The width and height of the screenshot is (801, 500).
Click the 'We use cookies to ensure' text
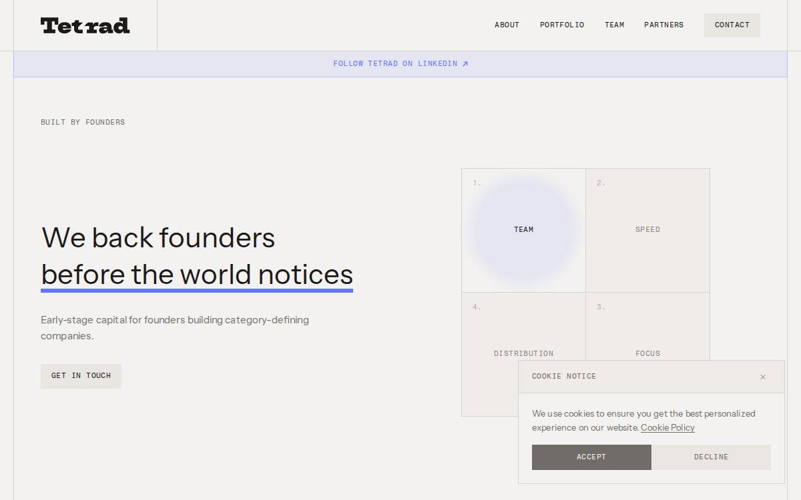pyautogui.click(x=643, y=421)
